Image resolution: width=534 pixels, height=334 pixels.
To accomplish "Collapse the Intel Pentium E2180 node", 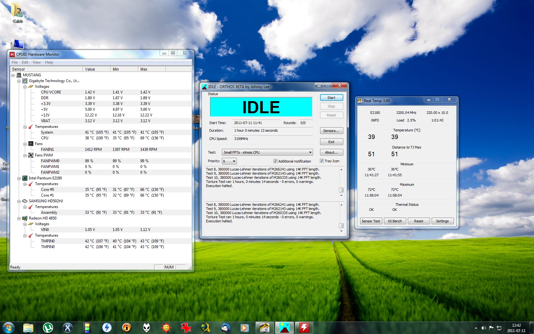I will coord(19,178).
